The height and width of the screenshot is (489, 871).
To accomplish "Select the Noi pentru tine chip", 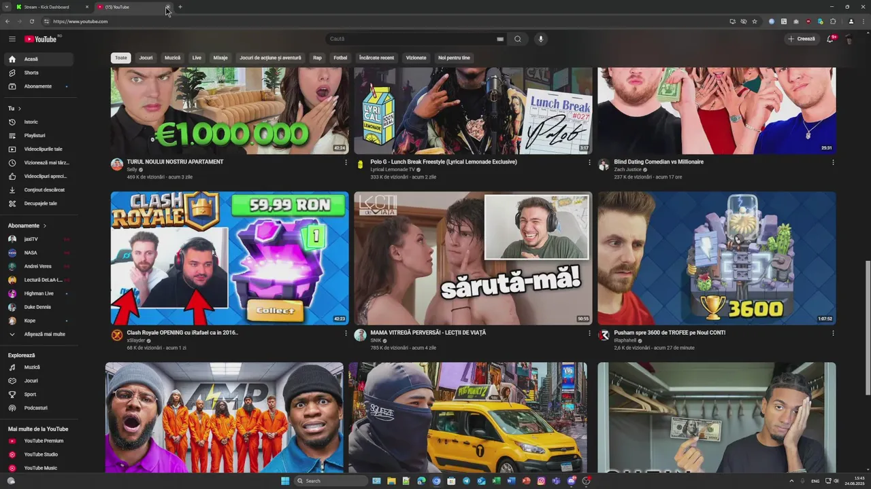I will point(454,58).
